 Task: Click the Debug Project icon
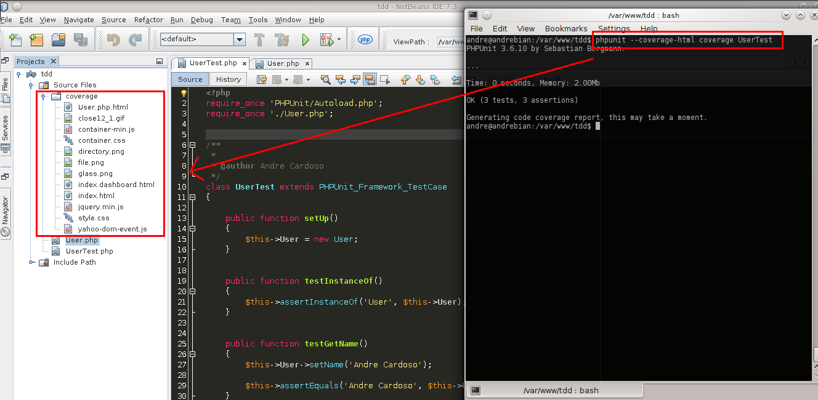point(326,40)
